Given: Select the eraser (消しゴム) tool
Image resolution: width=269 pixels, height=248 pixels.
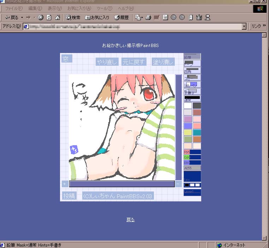Looking at the screenshot, I should 192,84.
